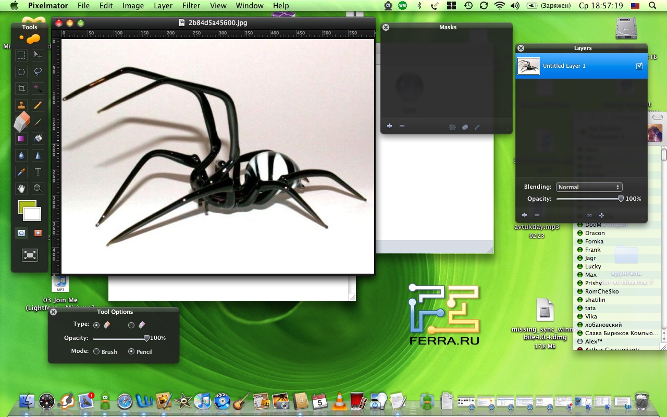Select the Zoom tool

point(38,188)
